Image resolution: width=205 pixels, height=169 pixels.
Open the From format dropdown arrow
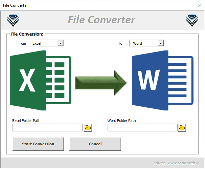(x=61, y=43)
